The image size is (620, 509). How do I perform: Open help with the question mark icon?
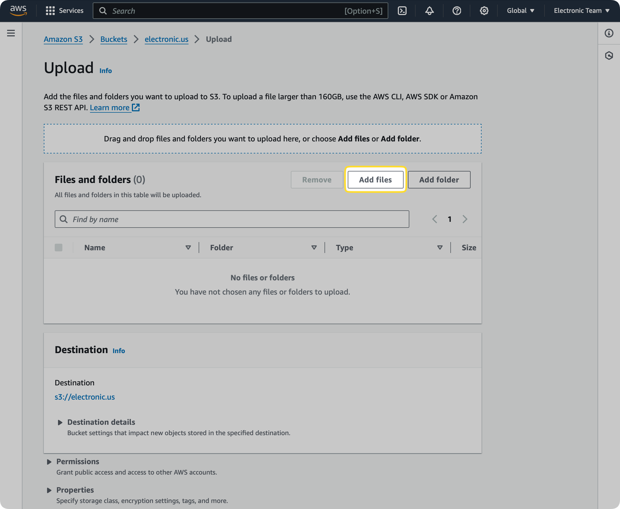point(456,11)
